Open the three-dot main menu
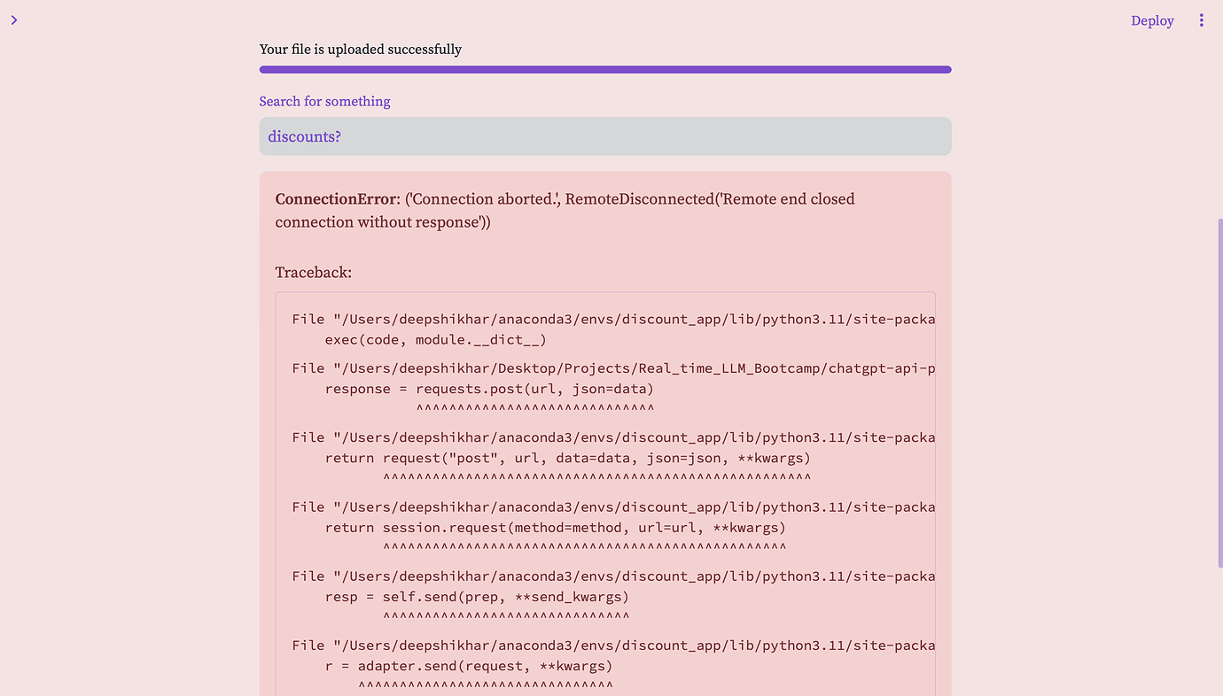Image resolution: width=1223 pixels, height=696 pixels. point(1201,20)
